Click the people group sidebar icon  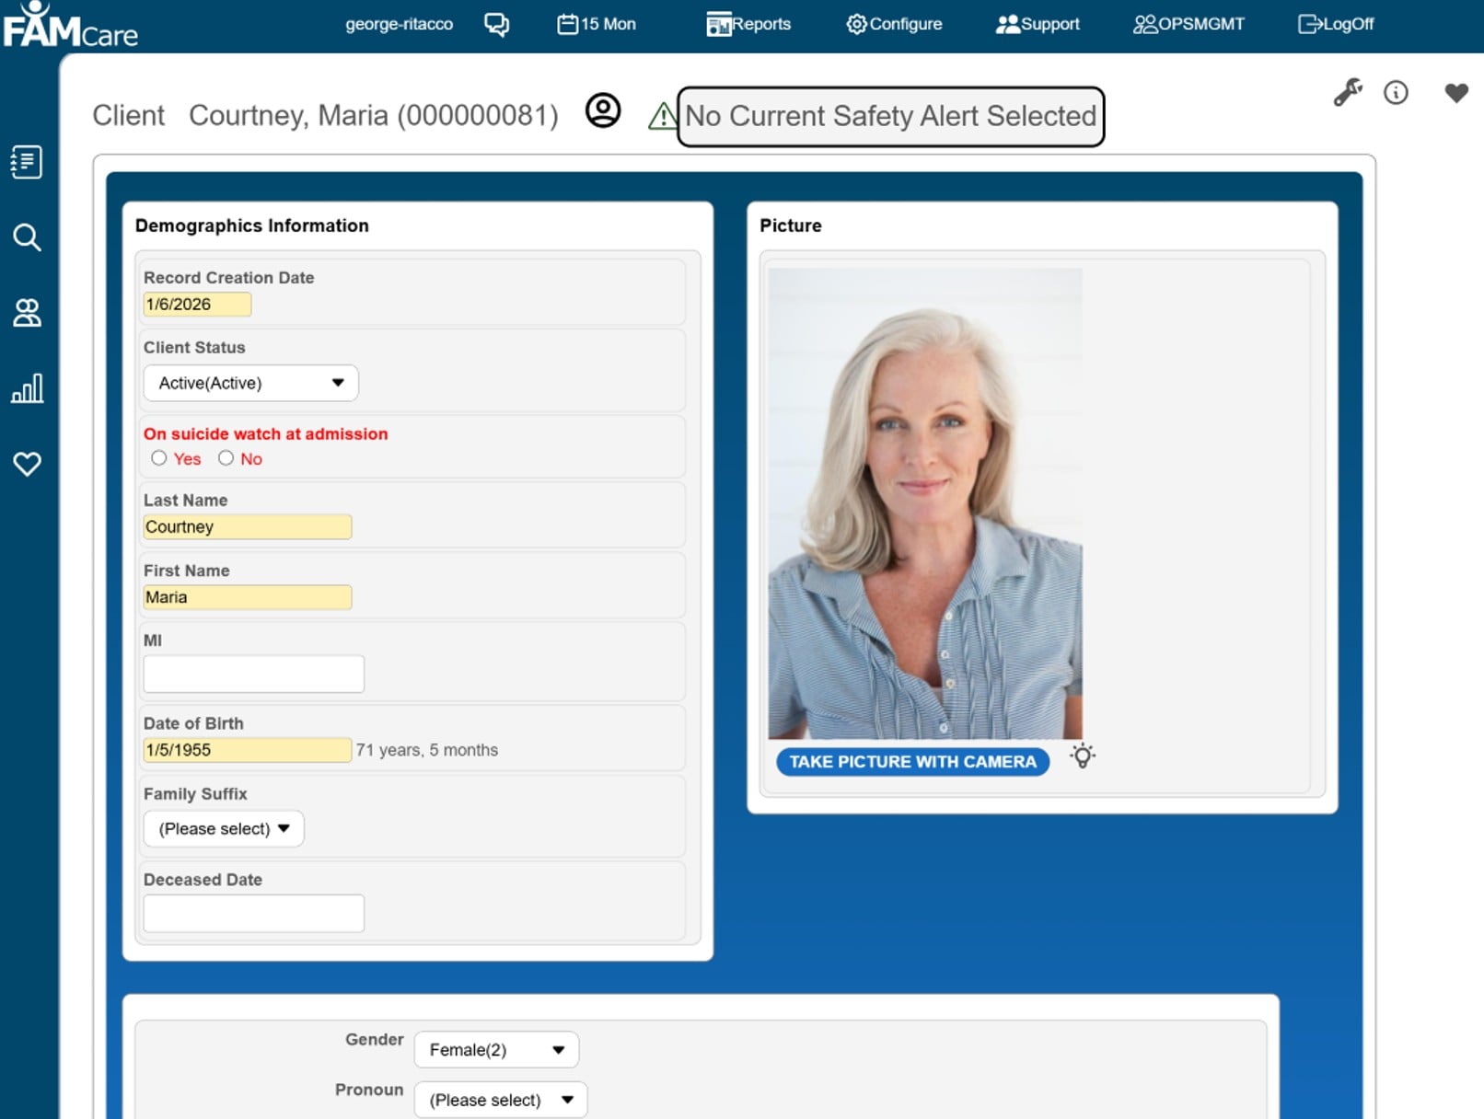(x=27, y=313)
